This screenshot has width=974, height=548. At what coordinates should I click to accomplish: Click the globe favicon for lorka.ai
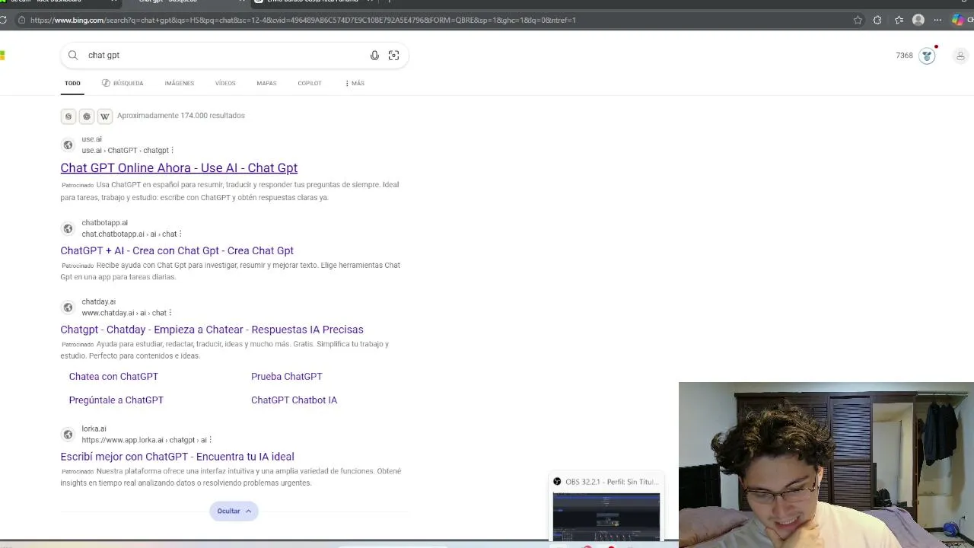pos(68,434)
